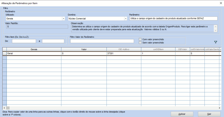Click the Valor column header
Screen dimensions: 224x117
pyautogui.click(x=84, y=49)
